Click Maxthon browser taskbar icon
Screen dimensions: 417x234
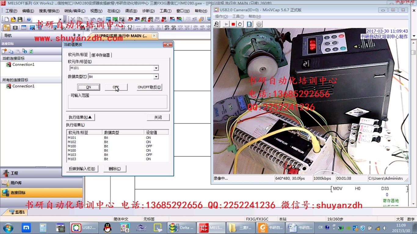26,228
